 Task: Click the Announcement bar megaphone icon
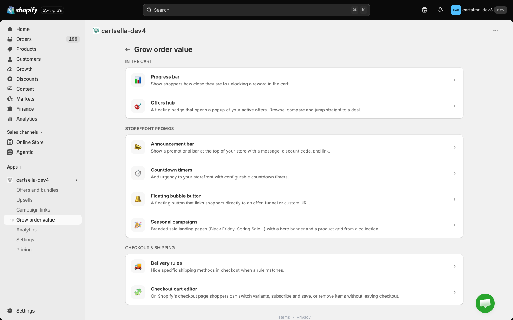click(138, 147)
